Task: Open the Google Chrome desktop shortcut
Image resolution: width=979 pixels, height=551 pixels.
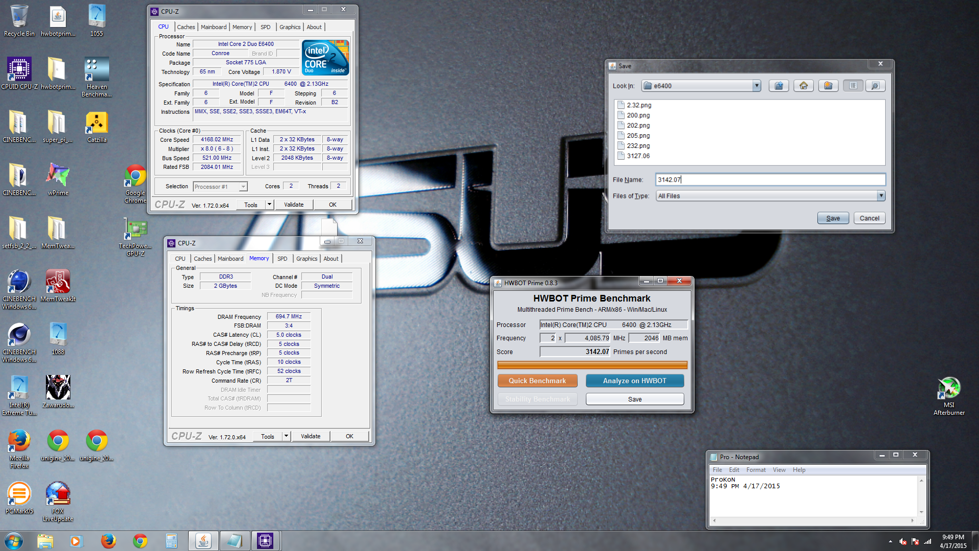Action: tap(135, 184)
